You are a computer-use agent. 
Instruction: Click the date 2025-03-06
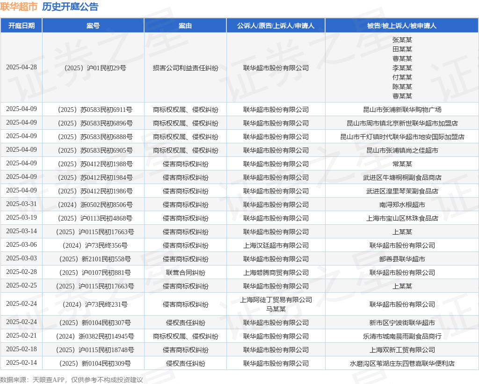point(22,244)
